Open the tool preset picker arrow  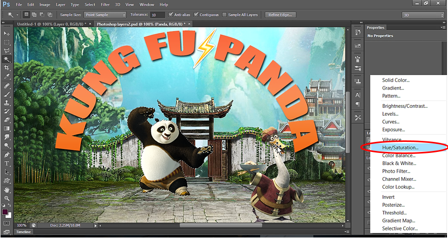18,15
